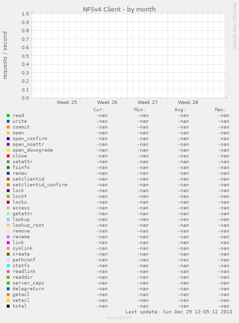239x323 pixels.
Task: Select the open_downgrade legend label
Action: (33, 150)
